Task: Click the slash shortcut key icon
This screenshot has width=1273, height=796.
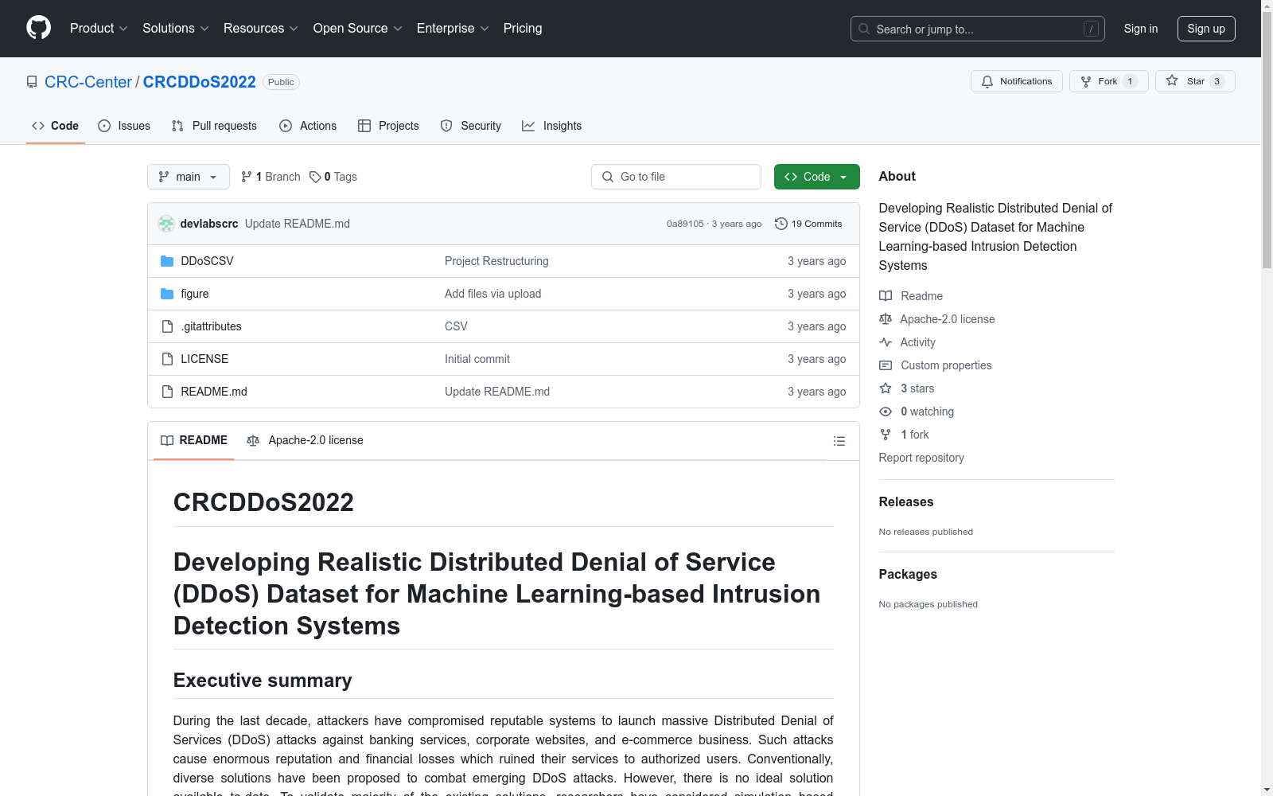Action: (x=1091, y=29)
